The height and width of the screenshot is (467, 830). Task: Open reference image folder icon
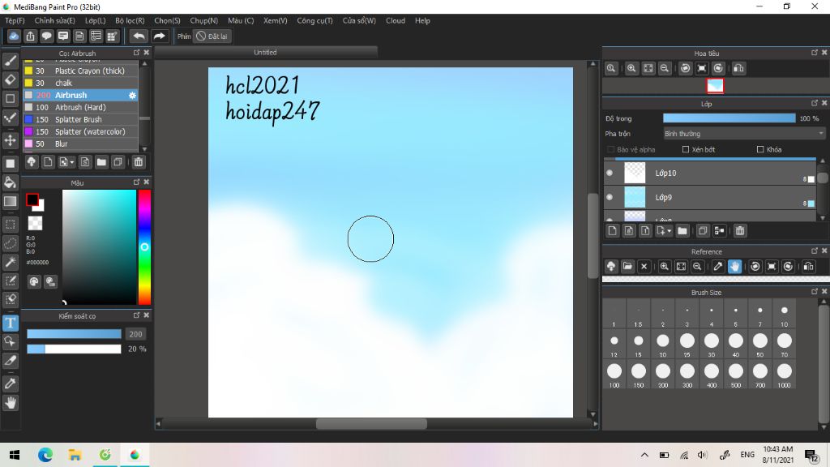click(x=627, y=266)
